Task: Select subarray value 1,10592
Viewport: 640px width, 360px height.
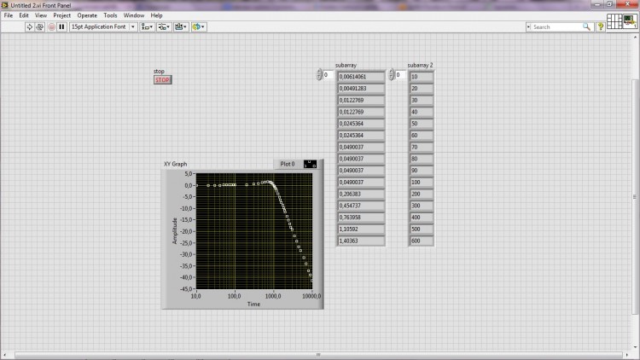Action: tap(361, 229)
